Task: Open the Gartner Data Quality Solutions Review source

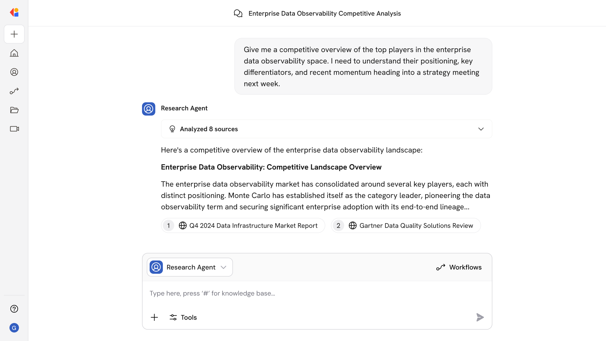Action: (406, 225)
